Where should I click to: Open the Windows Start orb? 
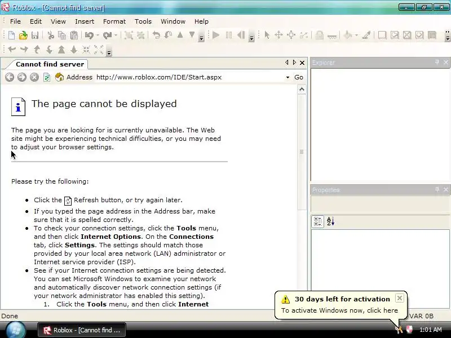click(x=16, y=330)
